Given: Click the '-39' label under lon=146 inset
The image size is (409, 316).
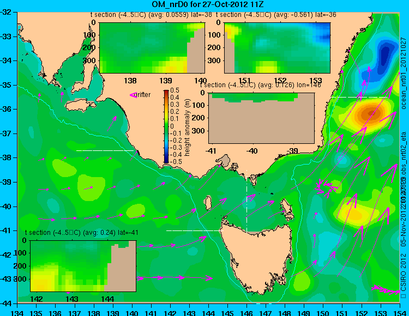Looking at the screenshot, I should pos(292,151).
